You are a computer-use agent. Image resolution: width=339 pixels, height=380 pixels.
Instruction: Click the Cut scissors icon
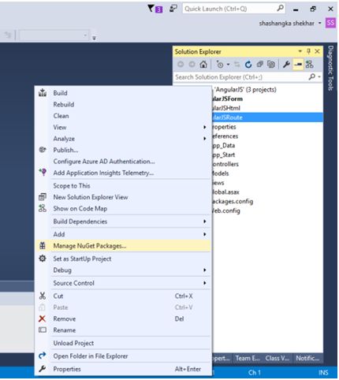pos(43,296)
